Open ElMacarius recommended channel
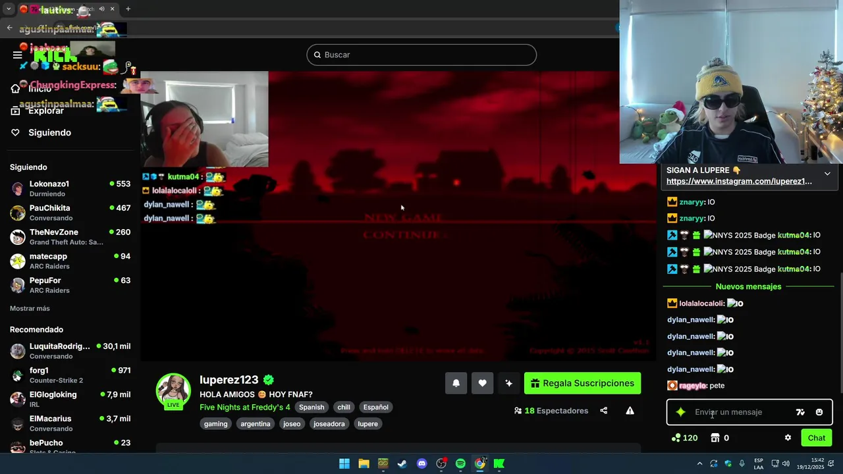Viewport: 843px width, 474px height. (x=70, y=423)
